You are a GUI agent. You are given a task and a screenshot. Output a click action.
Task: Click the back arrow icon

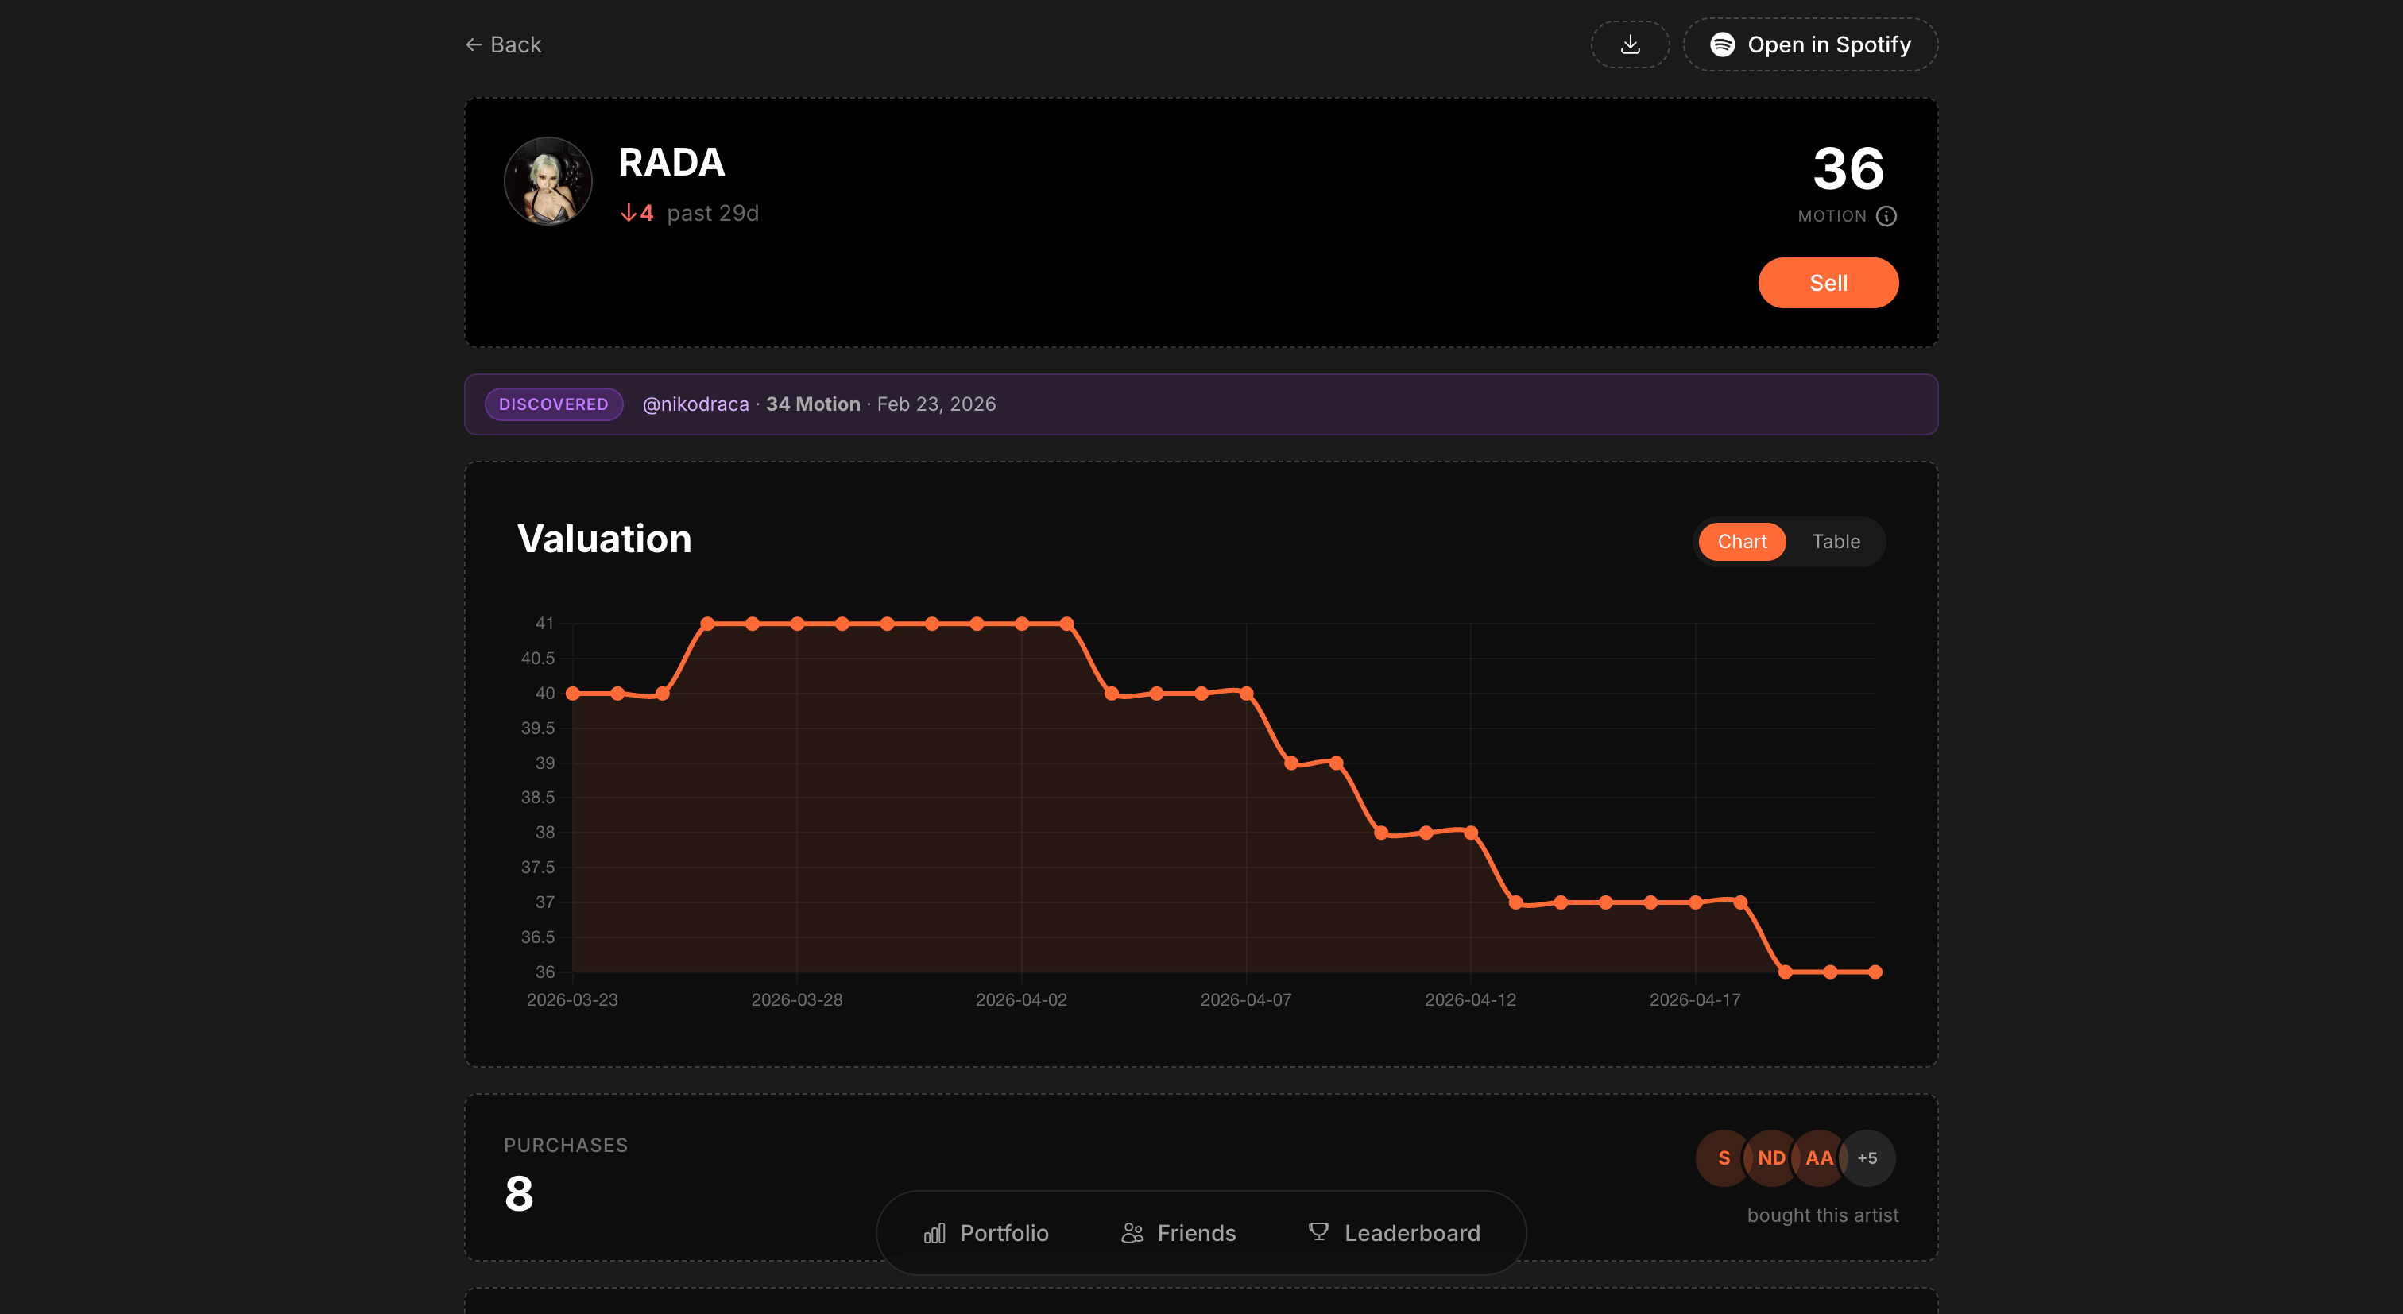474,44
